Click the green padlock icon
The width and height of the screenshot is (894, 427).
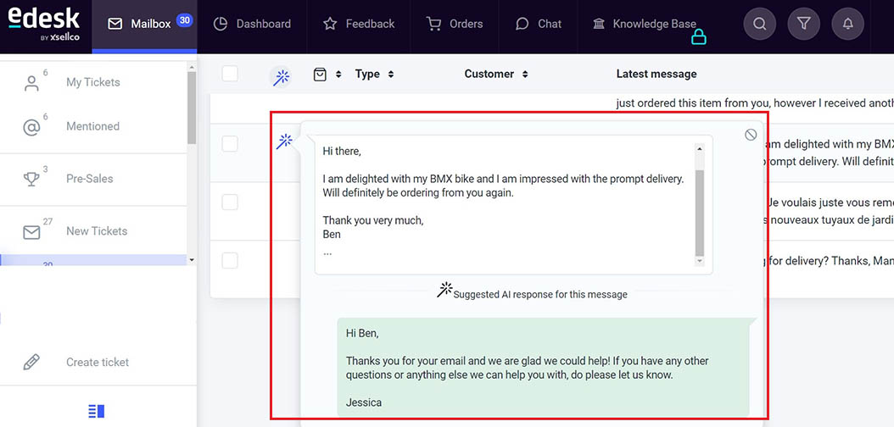698,36
